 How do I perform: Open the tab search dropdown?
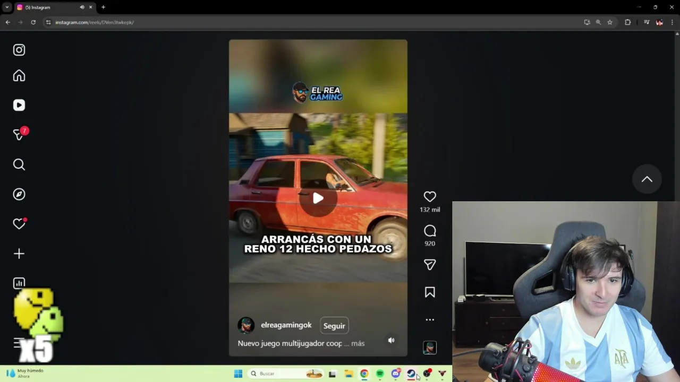click(x=7, y=7)
